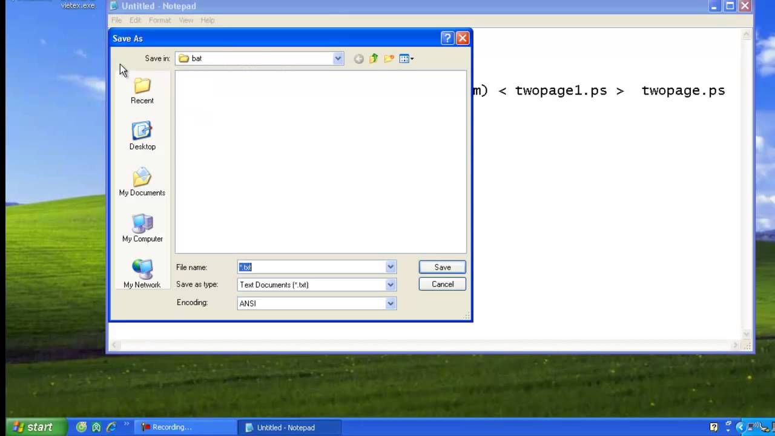This screenshot has height=436, width=775.
Task: Click the Notepad vertical scrollbar up arrow
Action: click(746, 35)
